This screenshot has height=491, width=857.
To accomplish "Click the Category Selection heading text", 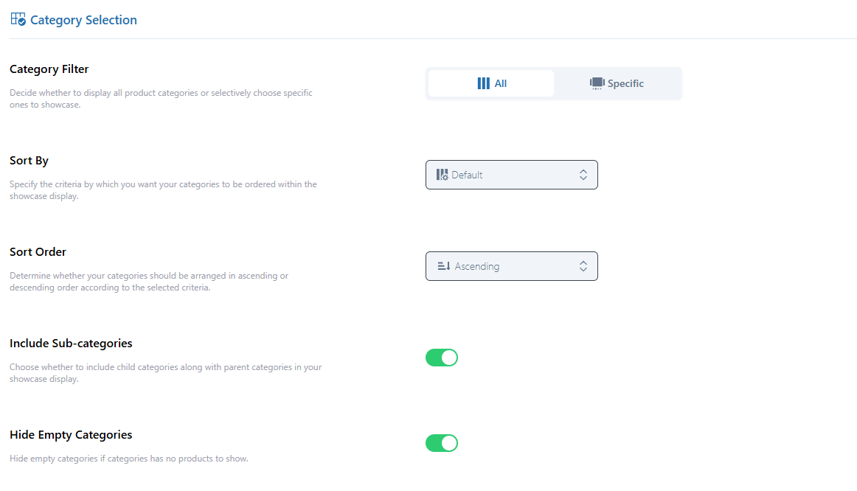I will point(83,20).
